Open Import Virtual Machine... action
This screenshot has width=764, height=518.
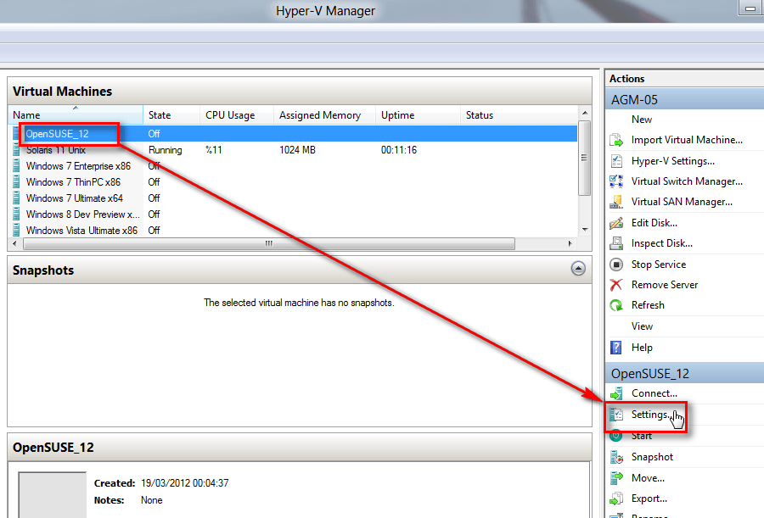coord(687,140)
